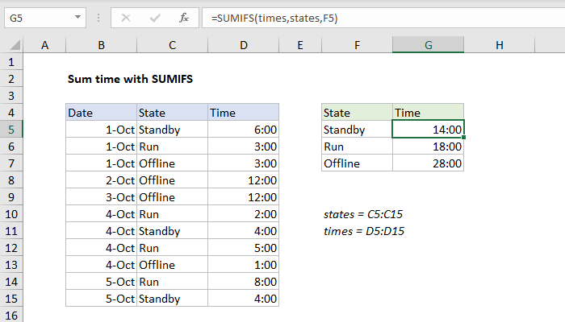This screenshot has width=565, height=322.
Task: Click inside the Name Box showing G5
Action: [x=36, y=16]
